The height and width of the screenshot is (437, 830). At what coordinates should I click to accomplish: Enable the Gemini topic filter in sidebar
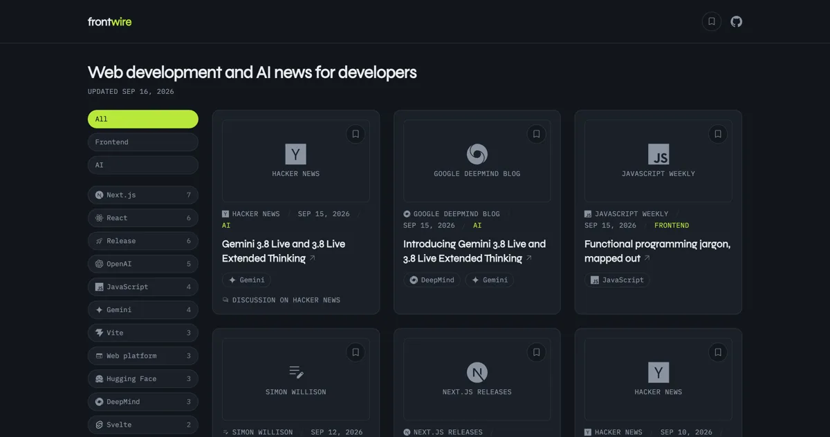tap(143, 310)
